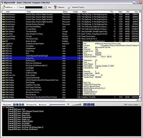Select track 'Sacred System Dub'
143x138 pixels.
click(x=33, y=78)
